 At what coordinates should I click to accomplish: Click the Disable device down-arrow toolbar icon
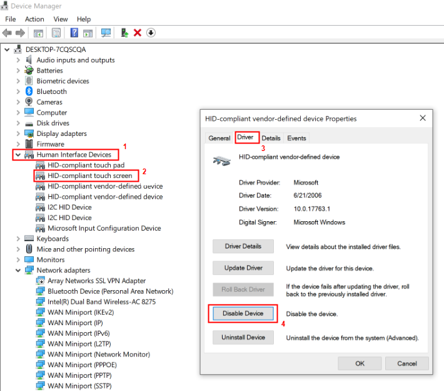pyautogui.click(x=151, y=33)
